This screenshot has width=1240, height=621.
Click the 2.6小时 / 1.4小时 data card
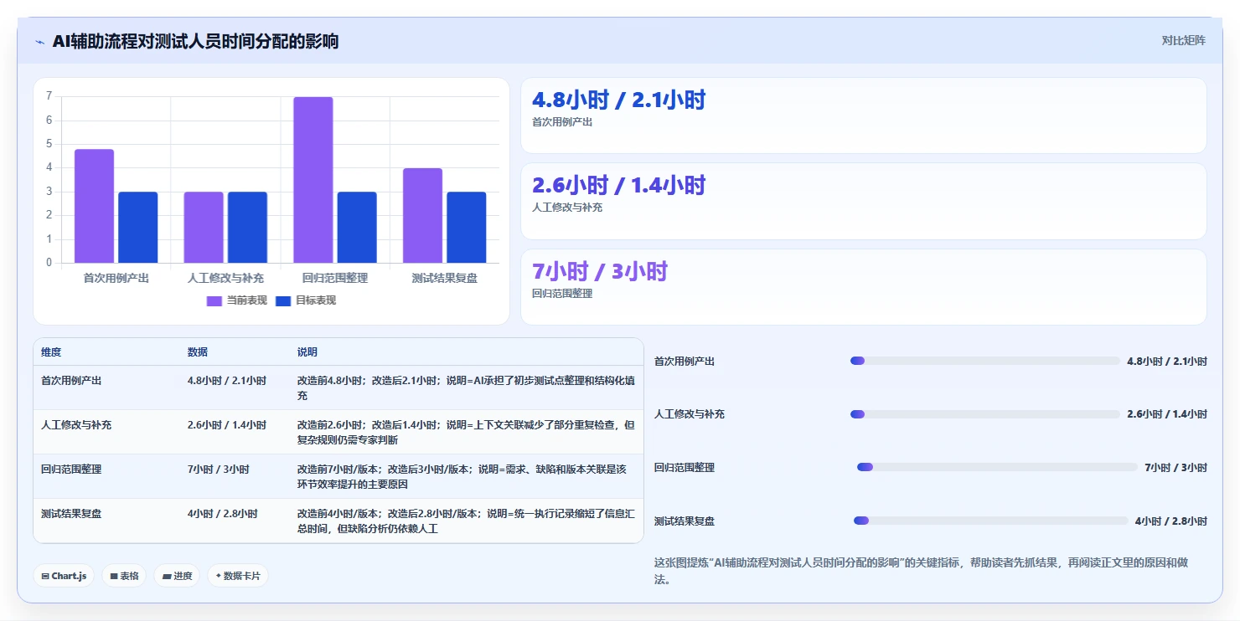864,202
